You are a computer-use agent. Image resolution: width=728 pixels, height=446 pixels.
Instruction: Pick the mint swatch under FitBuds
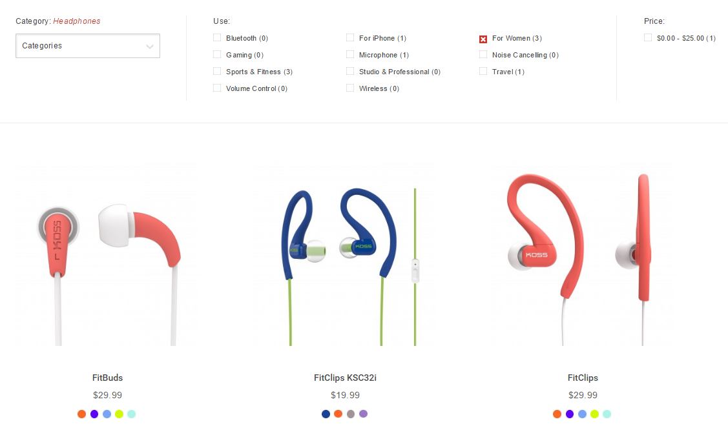click(131, 414)
